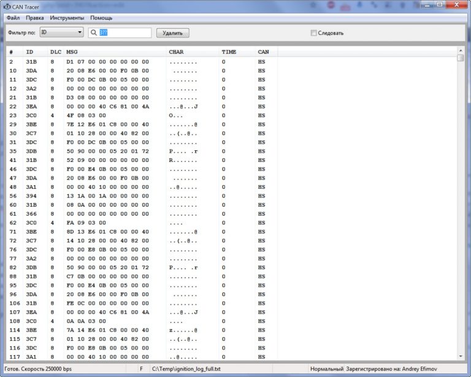The height and width of the screenshot is (377, 471).
Task: Click the TIME column header
Action: pos(228,51)
